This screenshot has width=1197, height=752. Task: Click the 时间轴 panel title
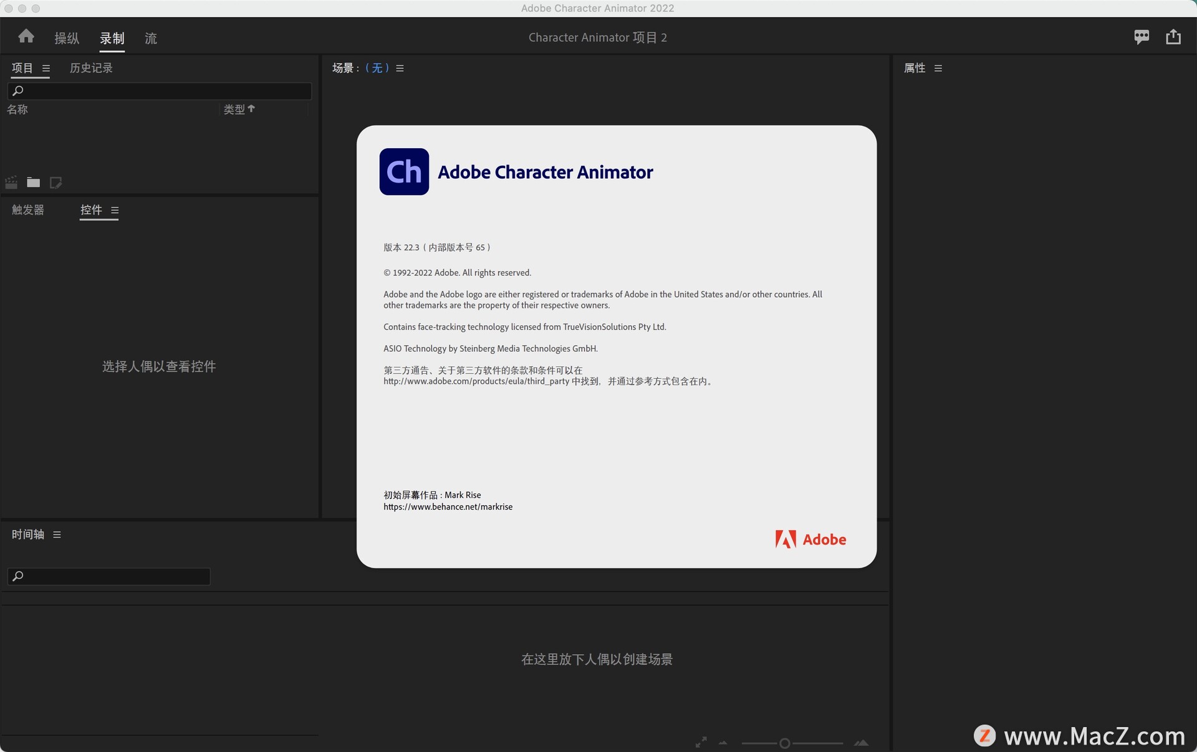coord(28,535)
